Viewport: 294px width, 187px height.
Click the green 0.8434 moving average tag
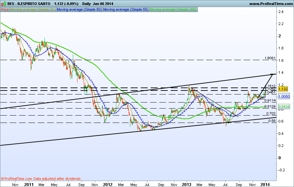(x=284, y=107)
